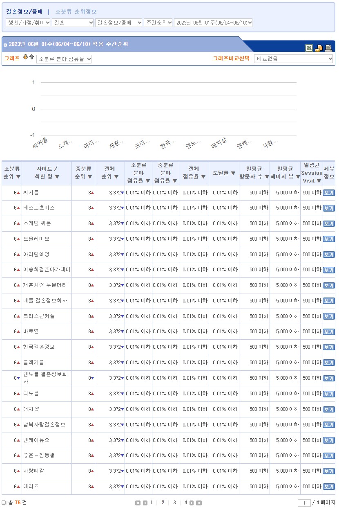Click the next page arrow icon
The width and height of the screenshot is (339, 514).
pos(192,503)
